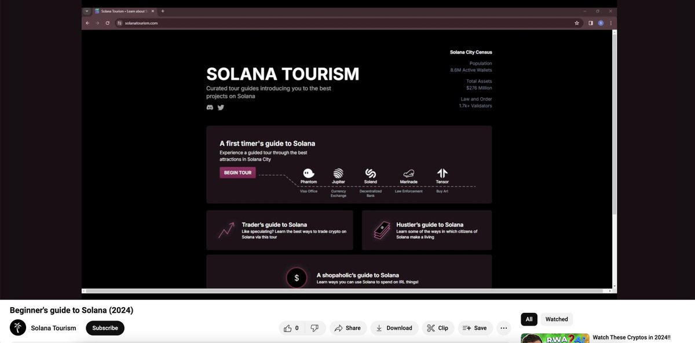Click the Download button

click(x=394, y=328)
